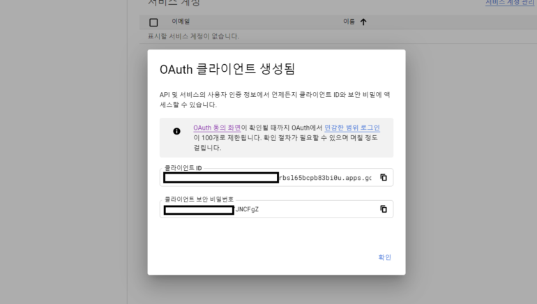Sort the table by 이메일 column

pyautogui.click(x=181, y=22)
